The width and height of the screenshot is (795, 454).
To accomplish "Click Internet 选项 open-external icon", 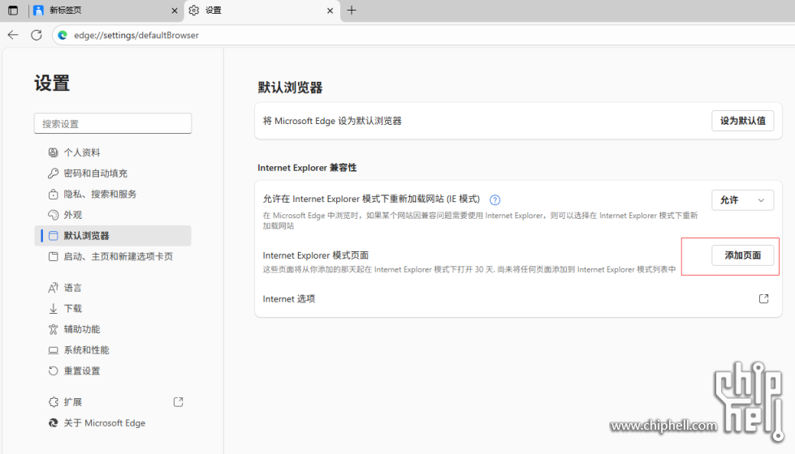I will point(763,298).
